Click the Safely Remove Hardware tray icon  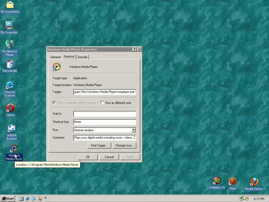(242, 199)
